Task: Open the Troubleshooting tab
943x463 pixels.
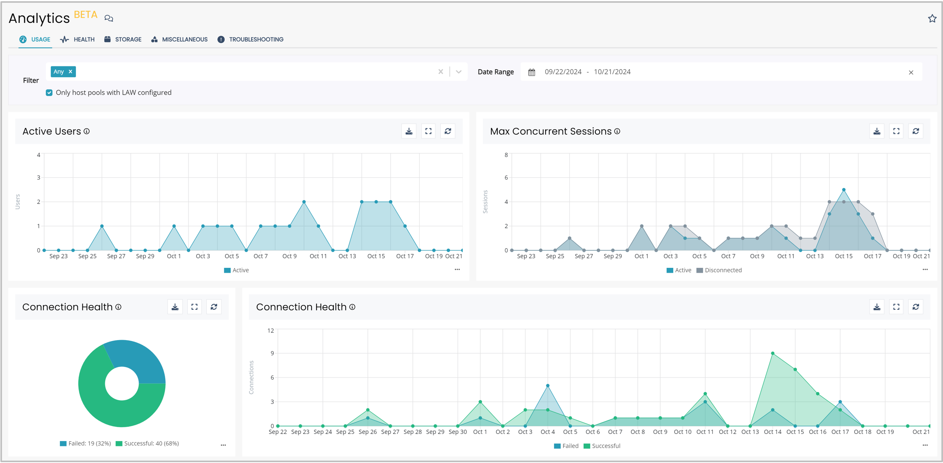Action: point(251,39)
